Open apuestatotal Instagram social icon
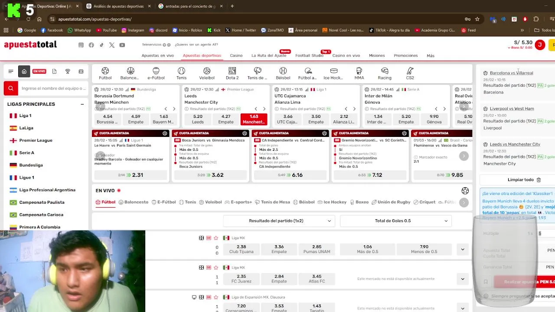Viewport: 555px width, 312px height. point(81,45)
